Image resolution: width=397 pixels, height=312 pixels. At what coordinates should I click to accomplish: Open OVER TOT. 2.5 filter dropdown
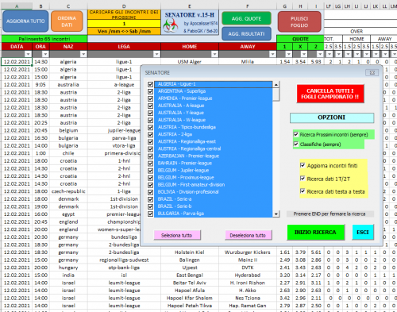(330, 54)
